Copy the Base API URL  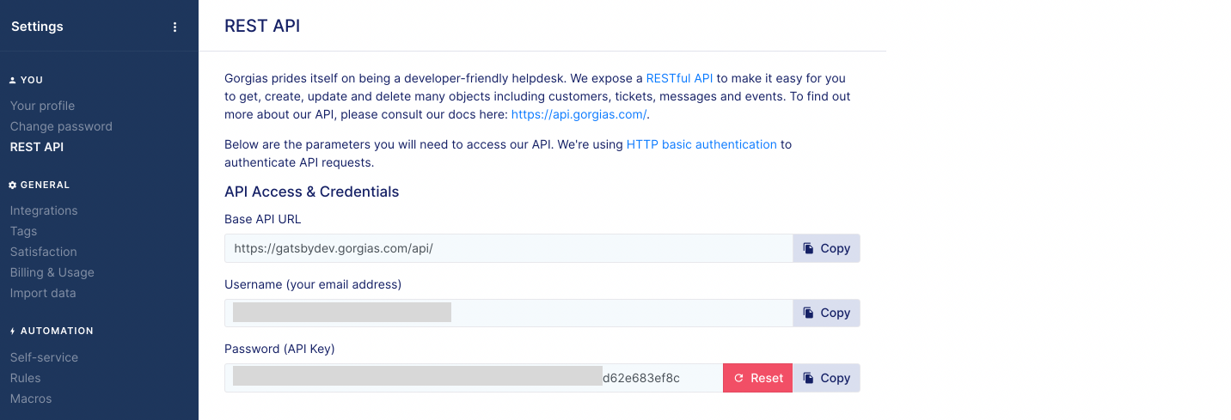826,248
